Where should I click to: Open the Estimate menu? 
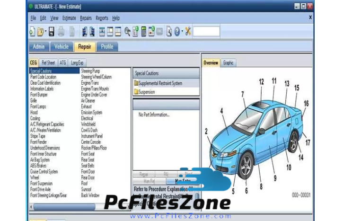coord(69,18)
